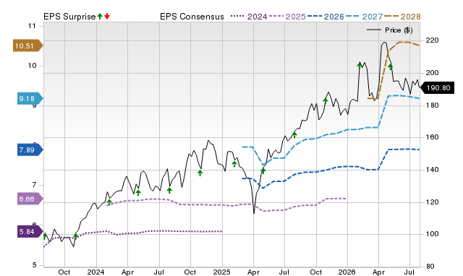Select the 2027 EPS consensus legend entry
The height and width of the screenshot is (276, 463).
[364, 17]
